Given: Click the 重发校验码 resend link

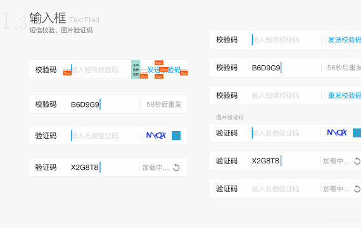Looking at the screenshot, I should (345, 96).
